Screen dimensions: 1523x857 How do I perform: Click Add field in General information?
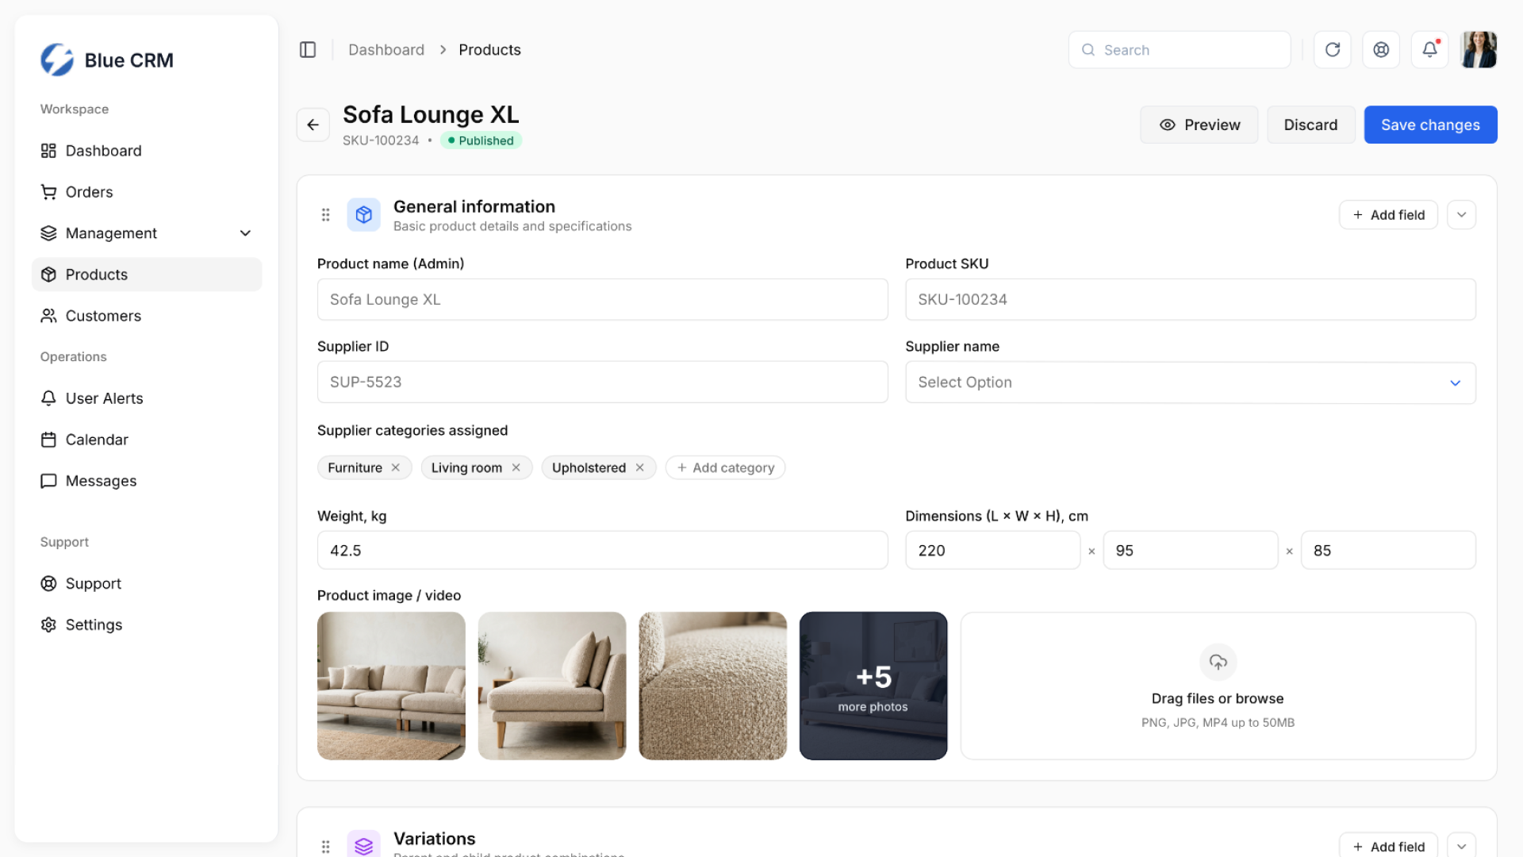[x=1388, y=214]
